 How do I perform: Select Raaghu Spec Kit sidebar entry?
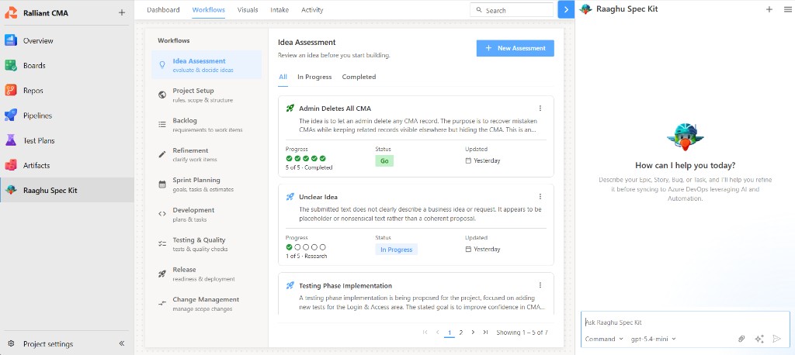(x=67, y=191)
